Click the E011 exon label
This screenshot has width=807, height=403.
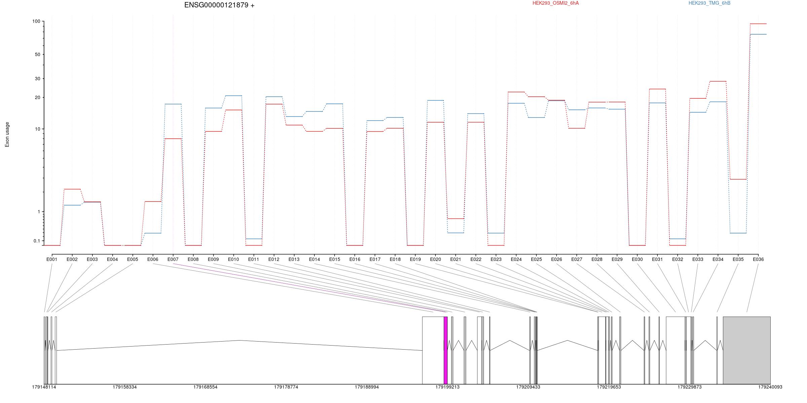tap(254, 259)
